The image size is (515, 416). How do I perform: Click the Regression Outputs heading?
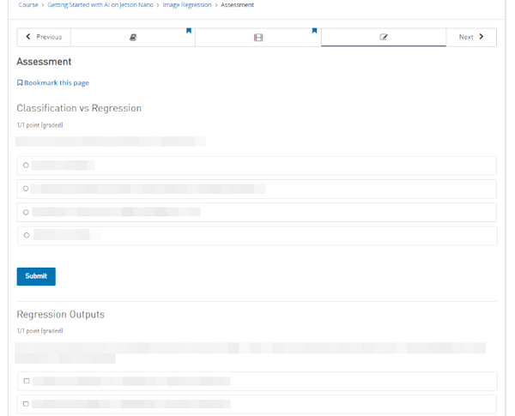60,314
